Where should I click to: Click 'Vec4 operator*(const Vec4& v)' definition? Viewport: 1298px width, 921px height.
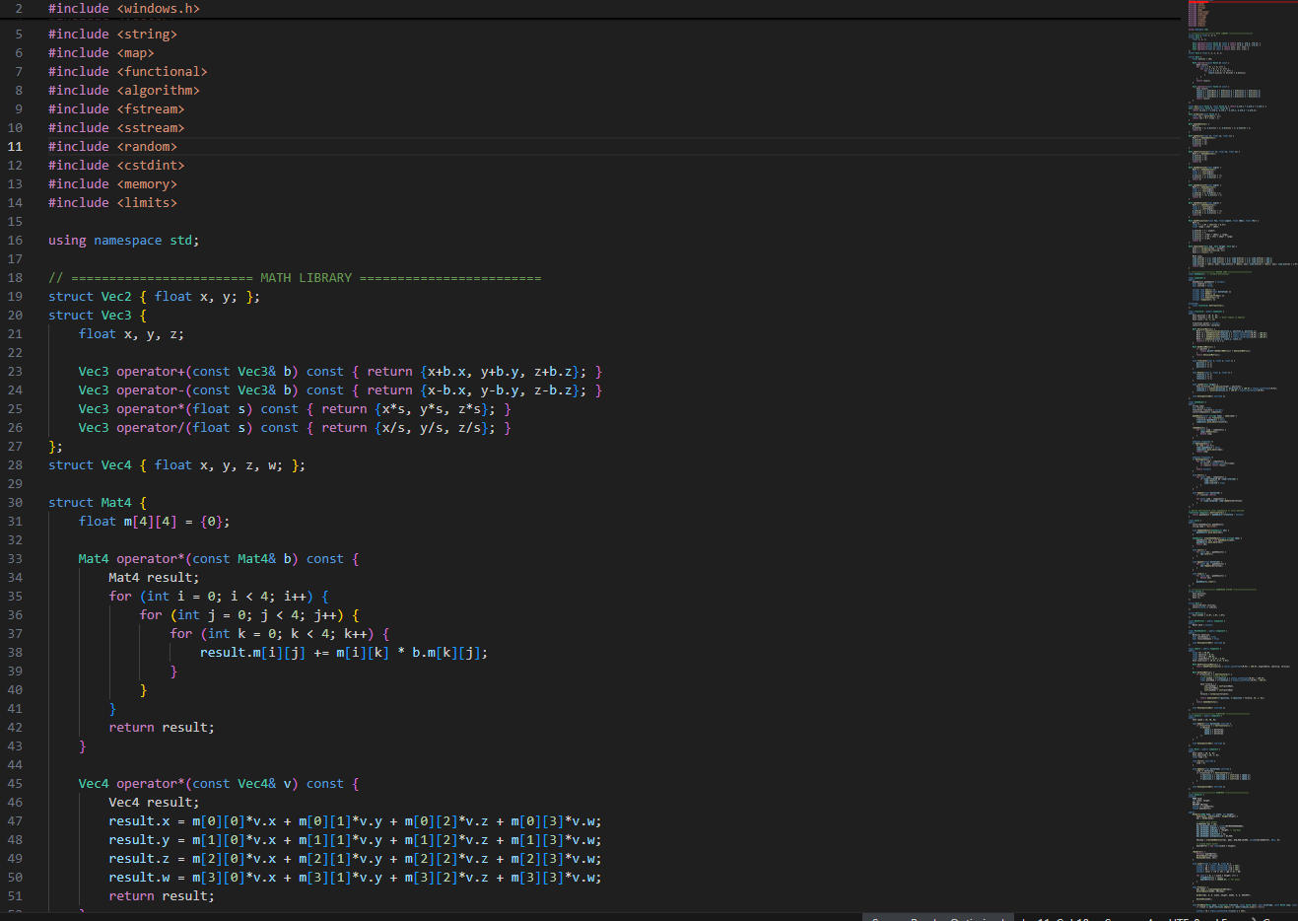point(219,783)
